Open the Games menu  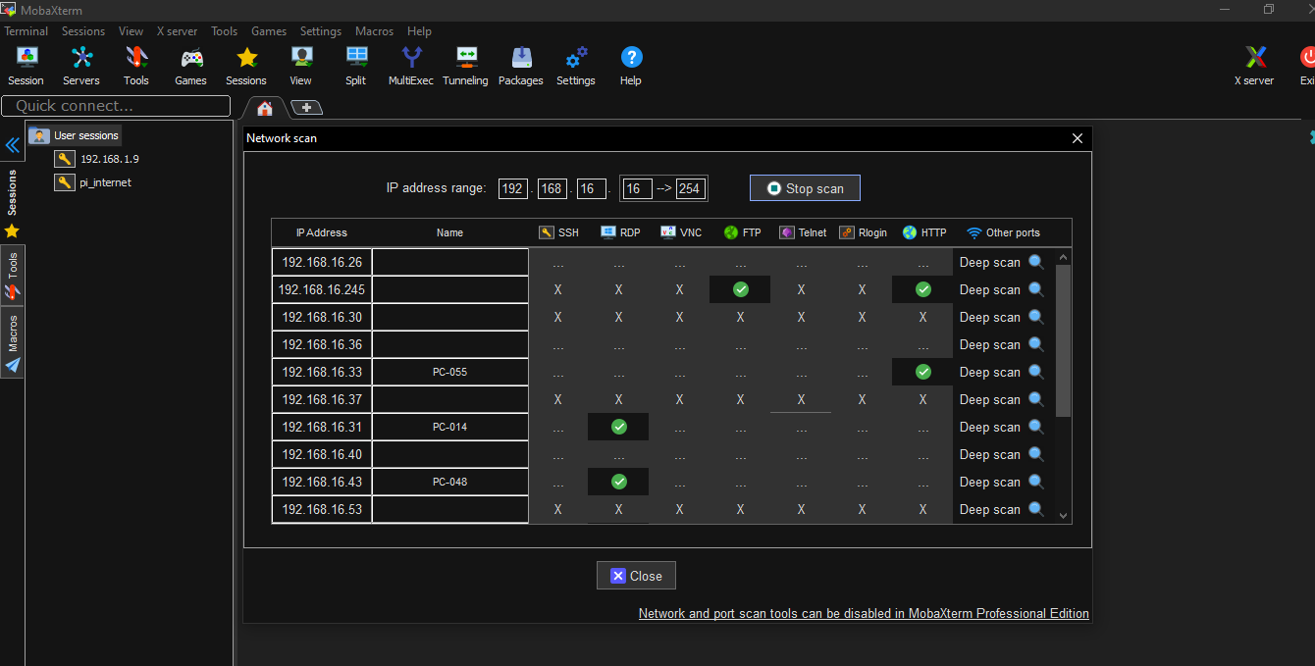[269, 31]
